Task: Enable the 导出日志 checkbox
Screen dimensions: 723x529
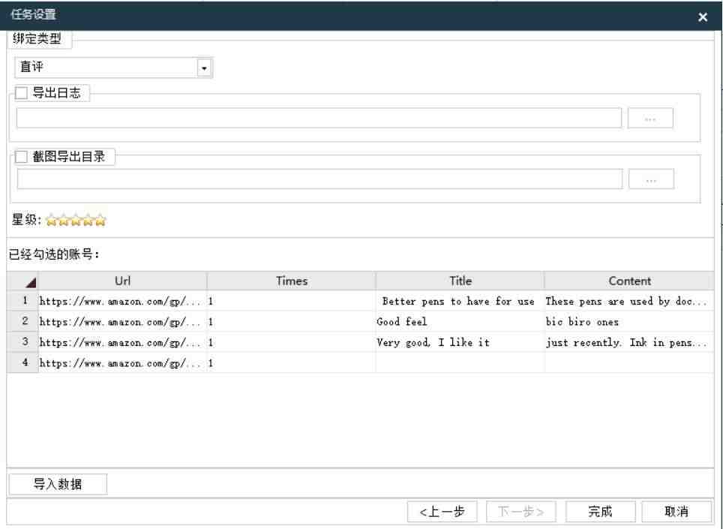Action: 21,93
